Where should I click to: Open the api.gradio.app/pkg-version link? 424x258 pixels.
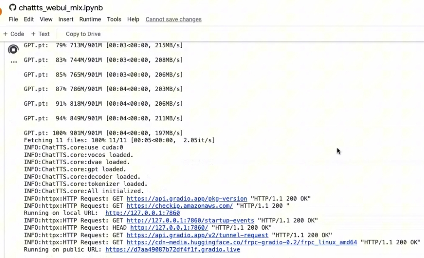pos(187,199)
